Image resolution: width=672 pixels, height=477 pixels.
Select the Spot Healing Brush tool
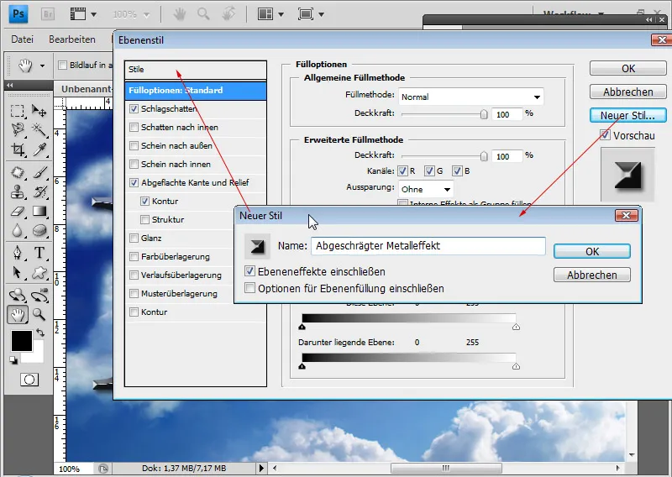point(17,172)
